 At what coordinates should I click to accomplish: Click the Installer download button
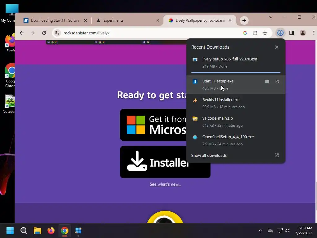(x=165, y=162)
